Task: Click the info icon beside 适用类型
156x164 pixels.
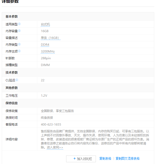Action: 19,24
